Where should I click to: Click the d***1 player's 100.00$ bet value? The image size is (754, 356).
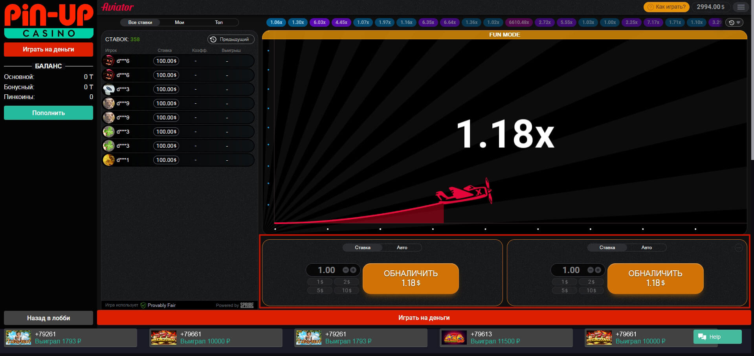pyautogui.click(x=166, y=160)
